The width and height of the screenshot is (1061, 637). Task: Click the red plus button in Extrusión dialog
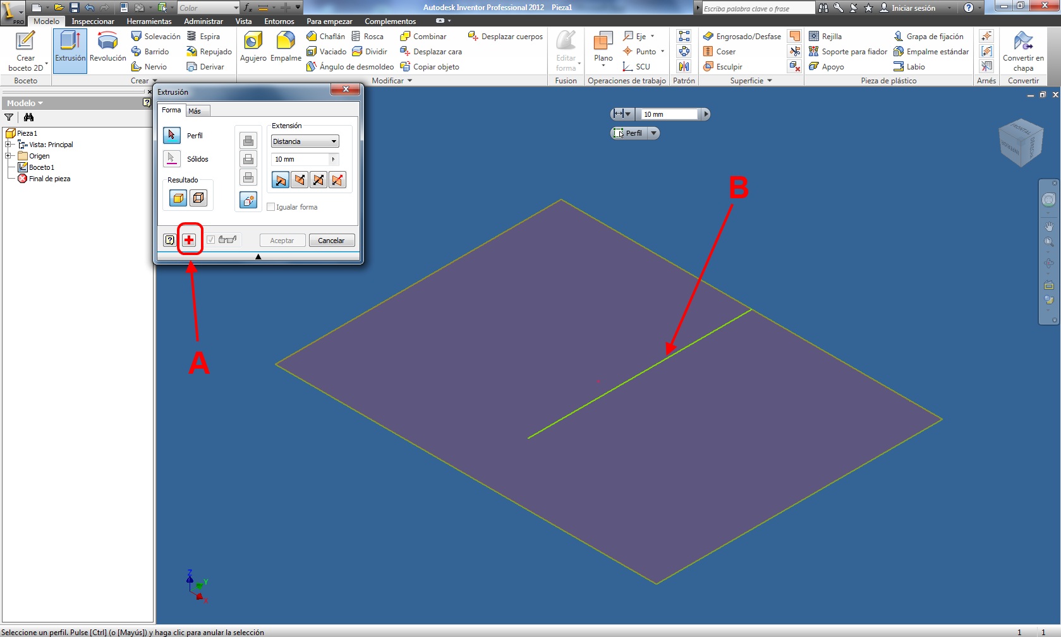pyautogui.click(x=189, y=240)
